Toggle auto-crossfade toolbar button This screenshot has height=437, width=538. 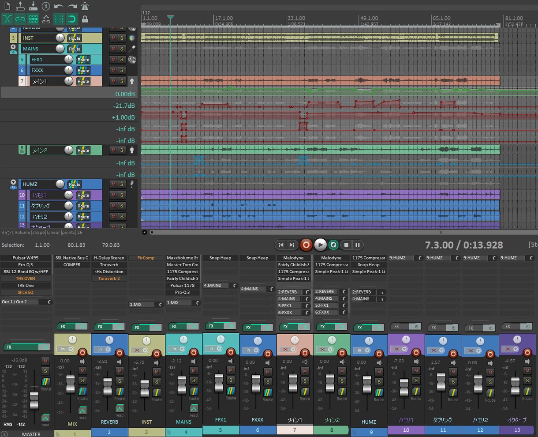coord(7,19)
